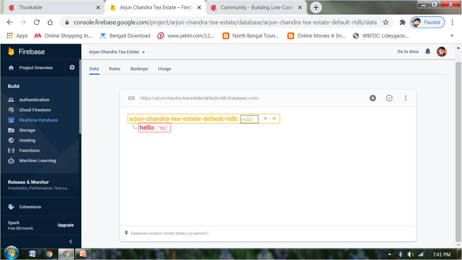Select Realtime Database in sidebar

tap(38, 120)
